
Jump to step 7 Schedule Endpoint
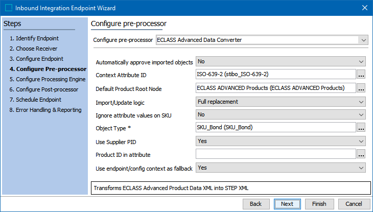click(x=35, y=100)
